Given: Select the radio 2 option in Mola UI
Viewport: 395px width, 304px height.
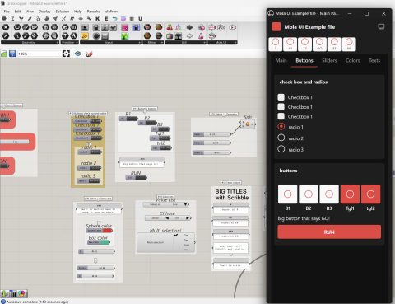Looking at the screenshot, I should (x=281, y=138).
